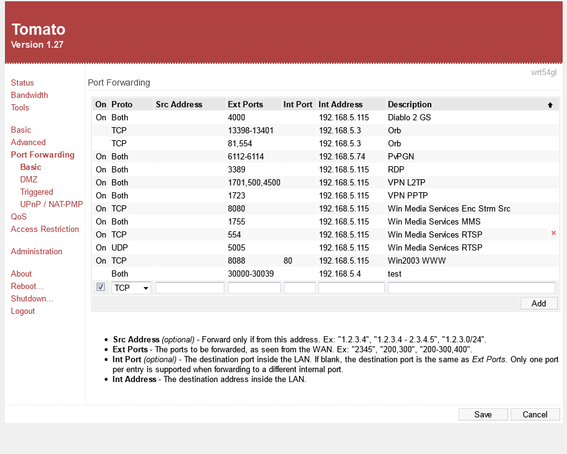Click the red delete X on RTSP row

click(x=553, y=233)
